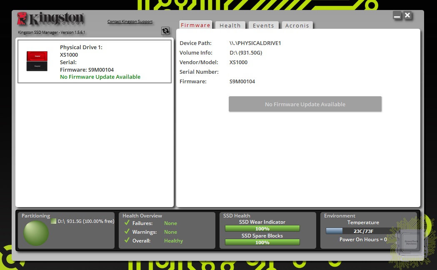Click the Kingston logo

(x=50, y=19)
